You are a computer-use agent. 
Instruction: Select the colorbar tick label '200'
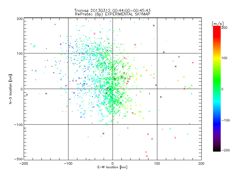(x=224, y=28)
